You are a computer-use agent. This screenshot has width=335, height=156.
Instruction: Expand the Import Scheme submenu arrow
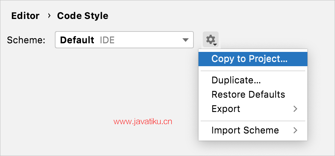295,130
